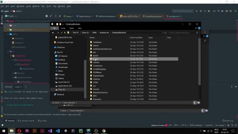Click the Project panel settings gear
This screenshot has width=238, height=134.
coord(55,16)
